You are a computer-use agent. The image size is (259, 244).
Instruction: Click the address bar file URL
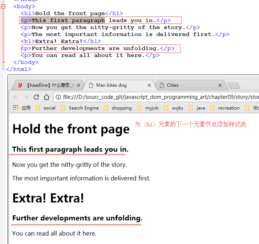(161, 97)
